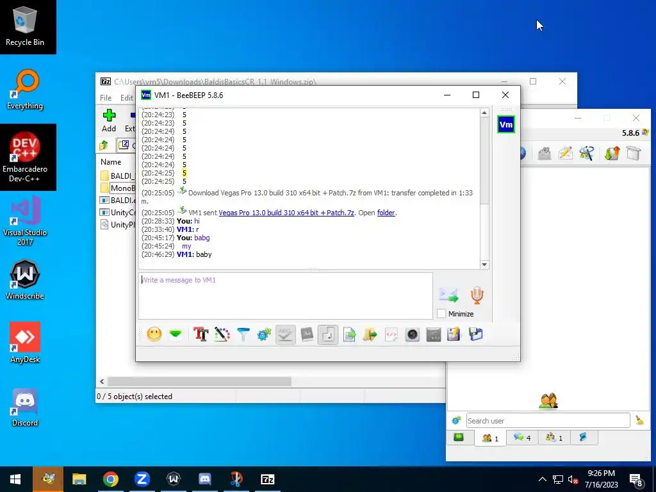The height and width of the screenshot is (492, 656).
Task: Open the font settings TT icon
Action: click(x=201, y=334)
